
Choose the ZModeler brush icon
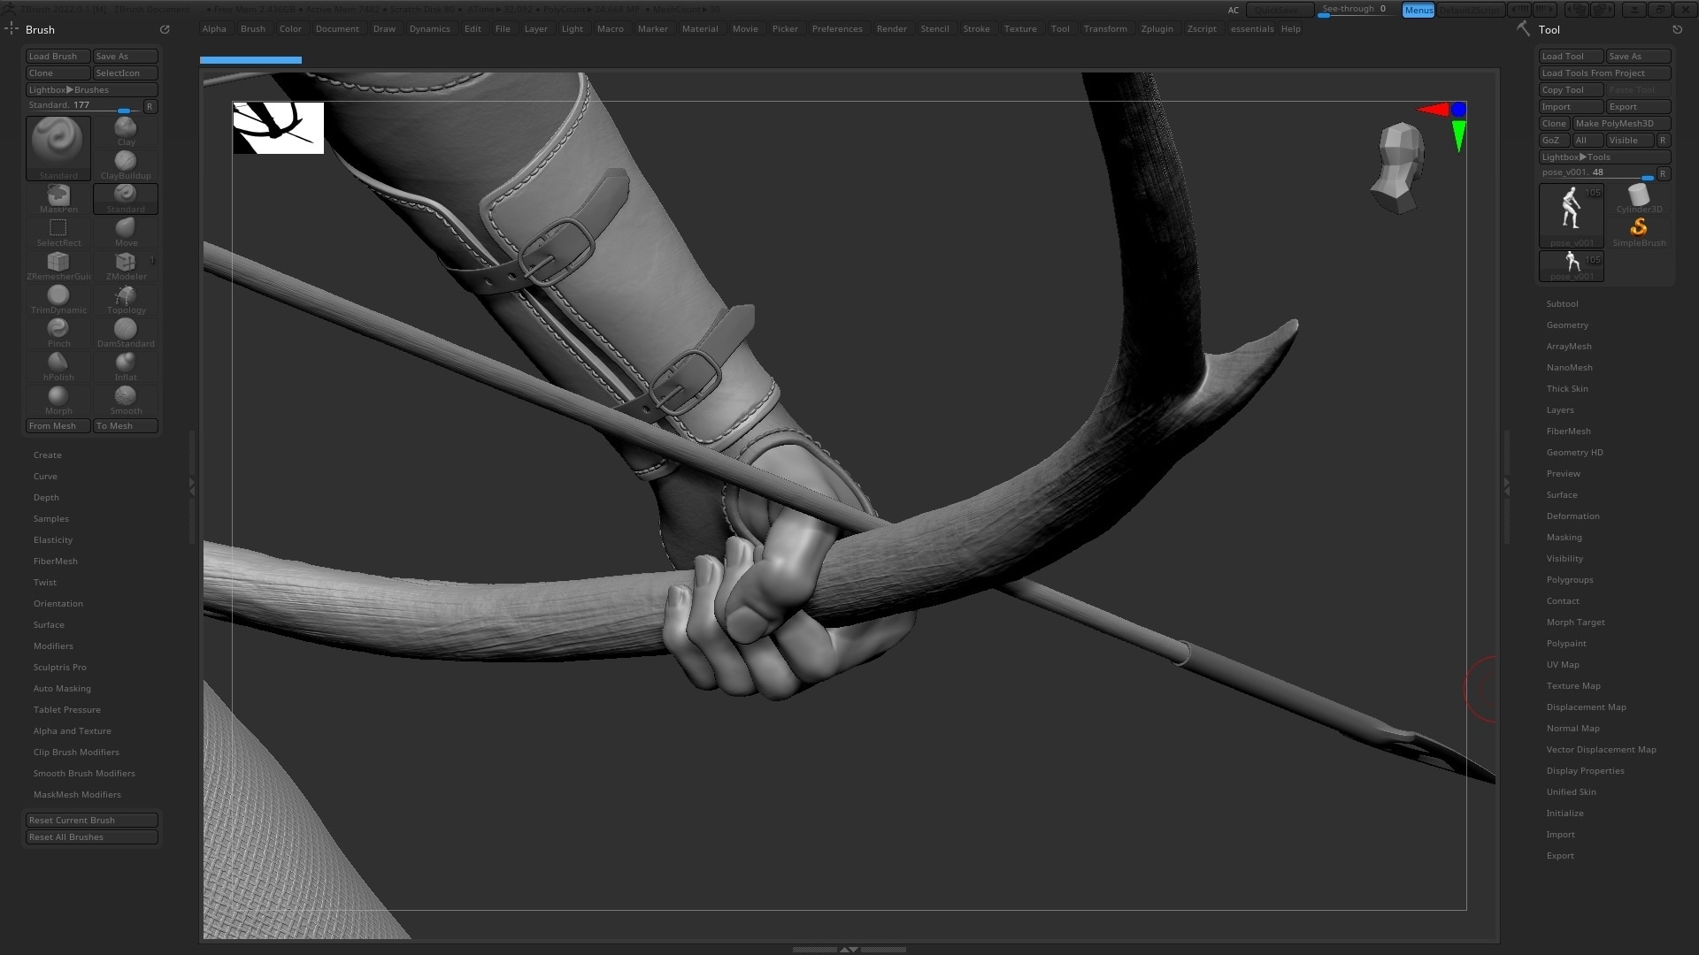point(126,264)
